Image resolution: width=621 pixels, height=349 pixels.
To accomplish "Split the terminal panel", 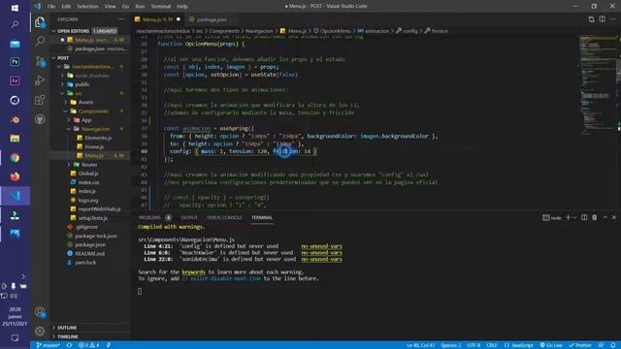I will (584, 217).
